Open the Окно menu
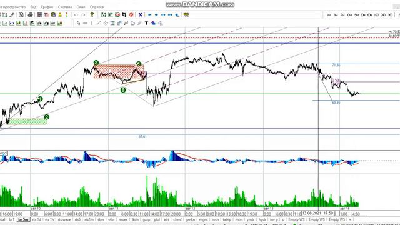Image resolution: width=400 pixels, height=225 pixels. [81, 7]
